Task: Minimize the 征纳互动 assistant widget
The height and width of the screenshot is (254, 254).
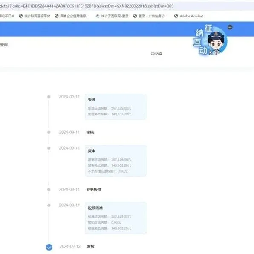Action: point(230,27)
